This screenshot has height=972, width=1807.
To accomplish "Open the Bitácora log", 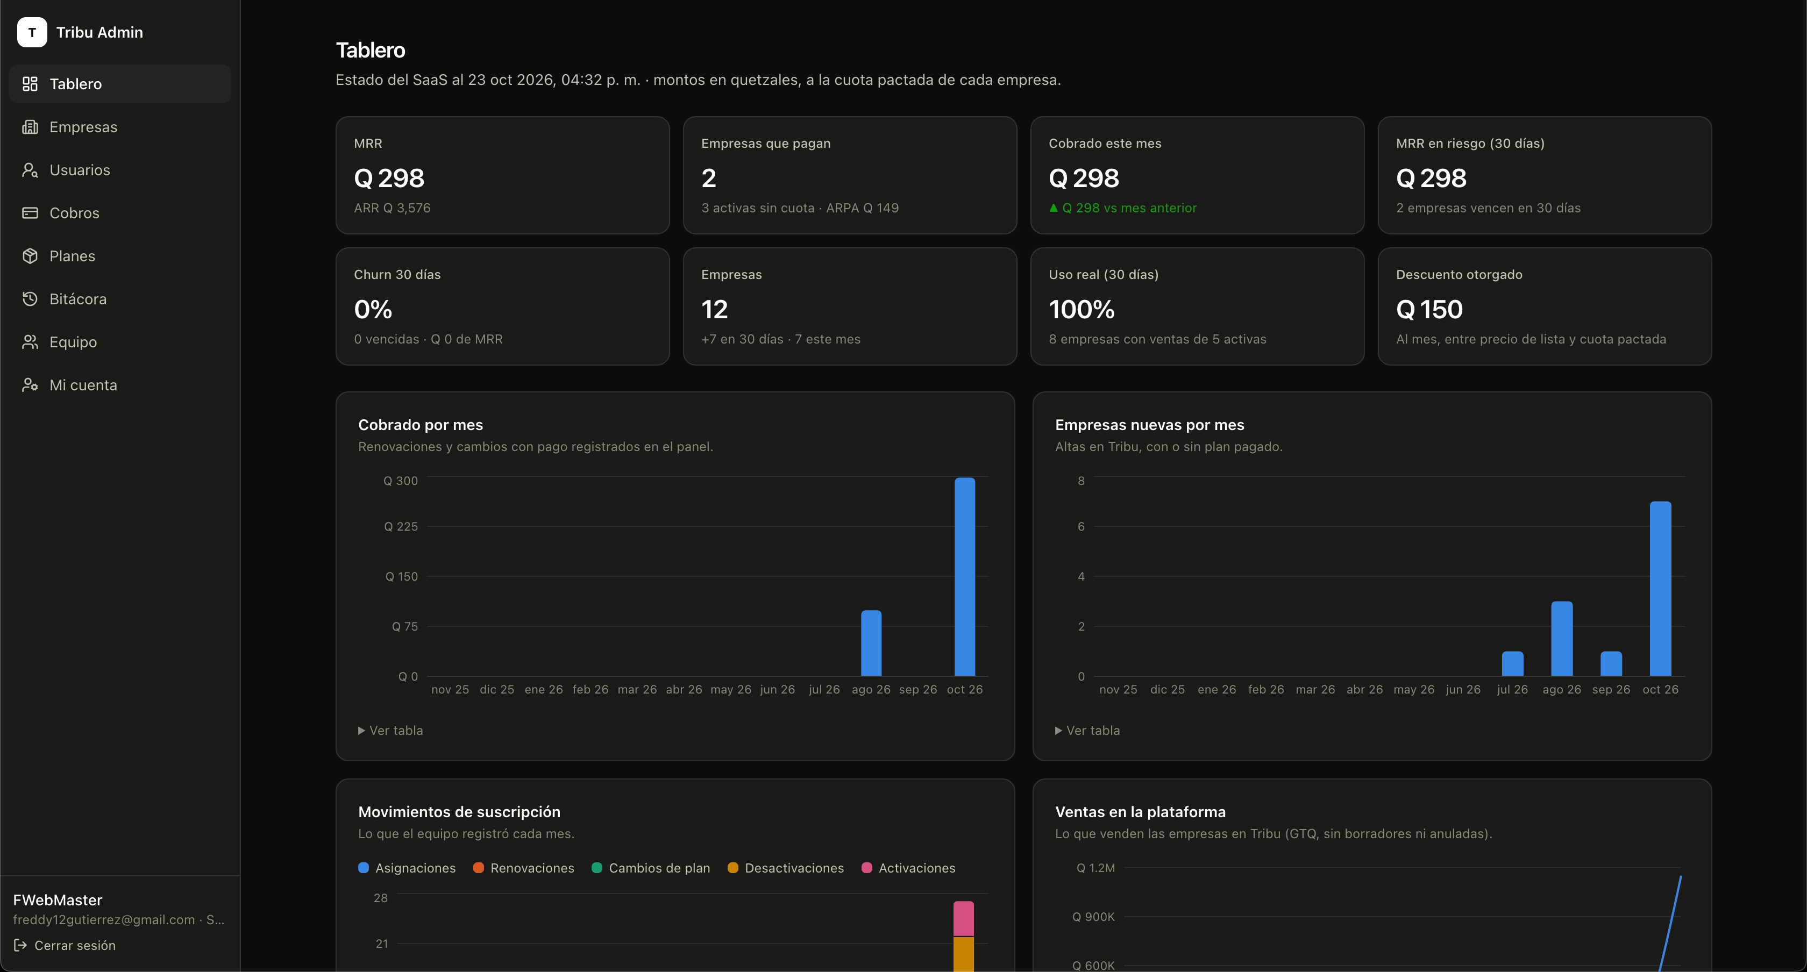I will pyautogui.click(x=120, y=299).
